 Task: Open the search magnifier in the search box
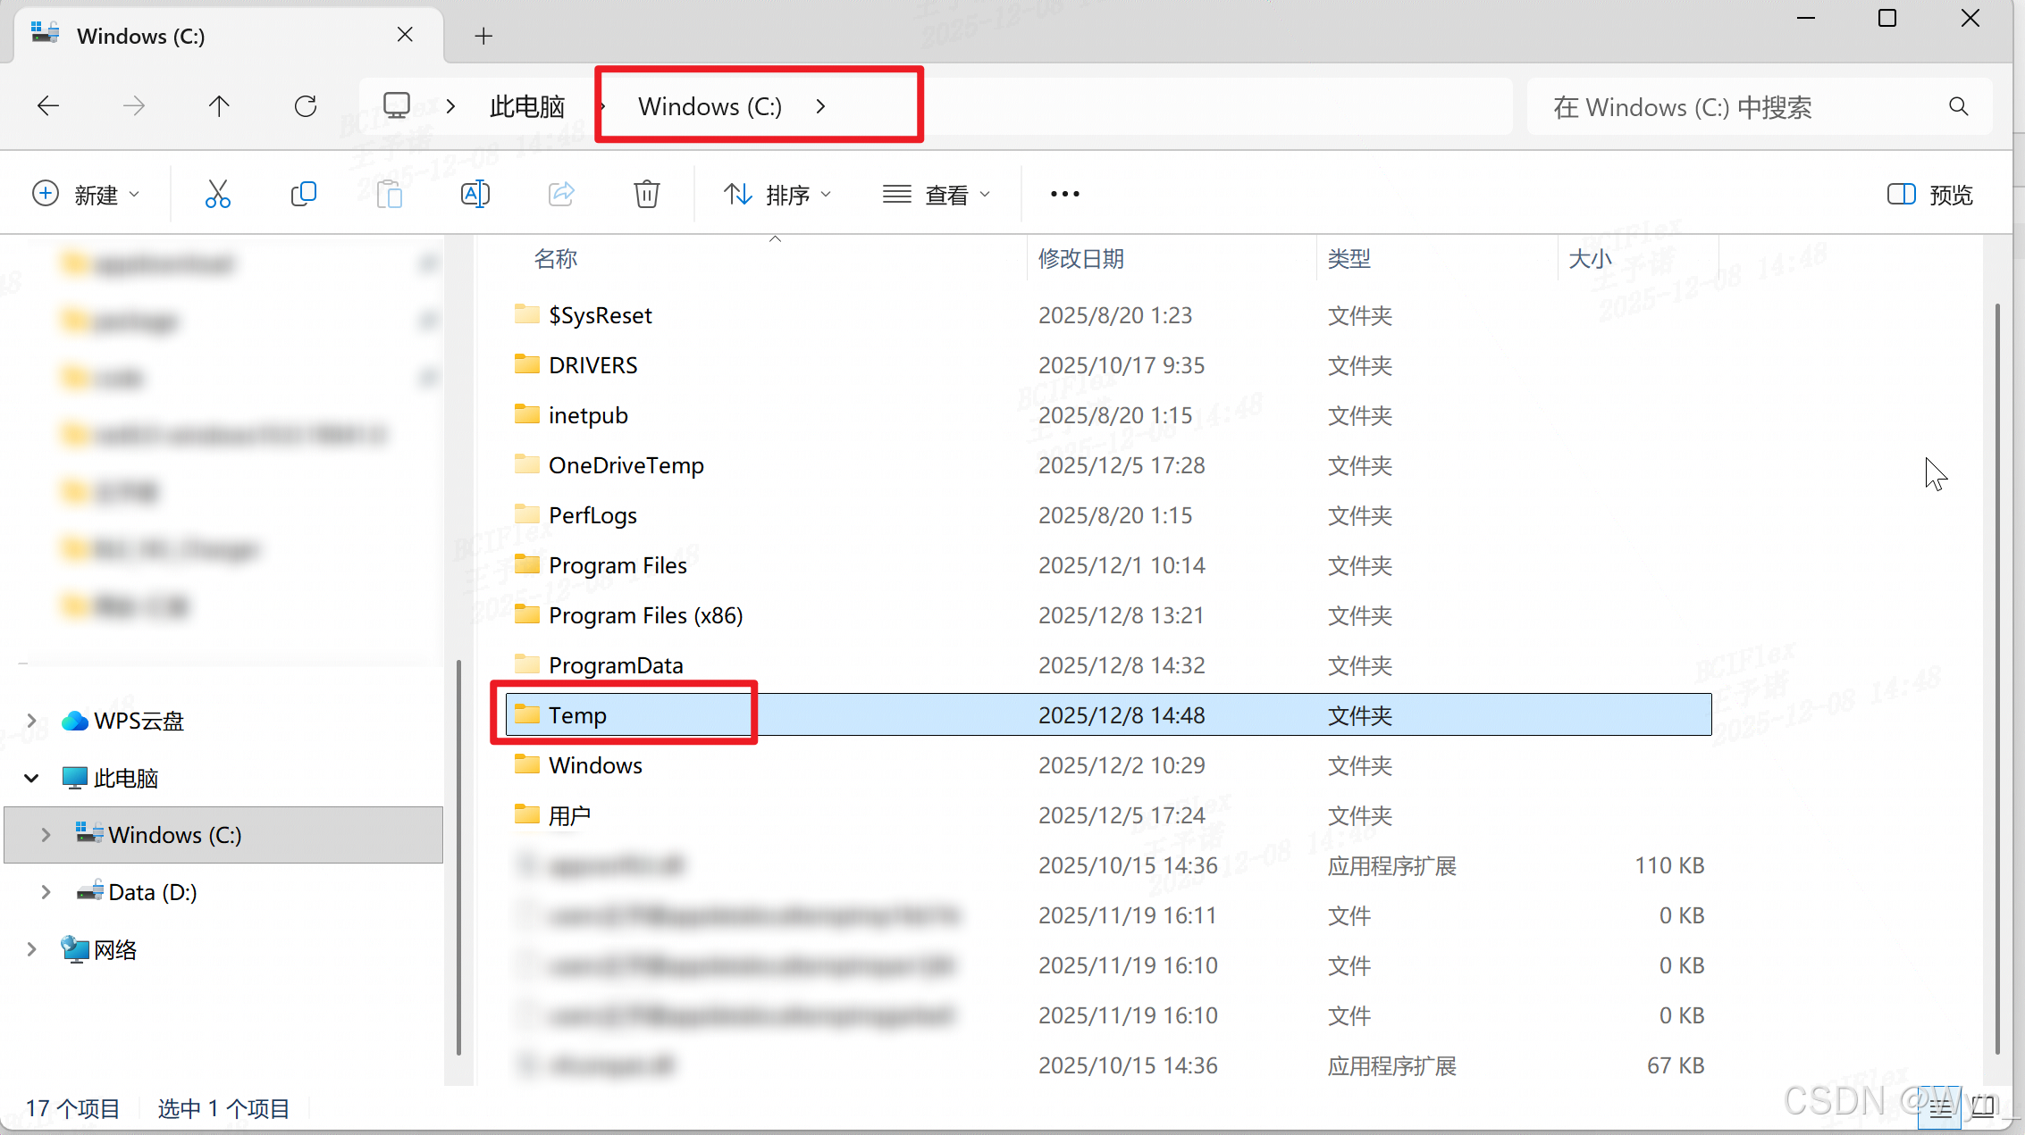(x=1958, y=106)
